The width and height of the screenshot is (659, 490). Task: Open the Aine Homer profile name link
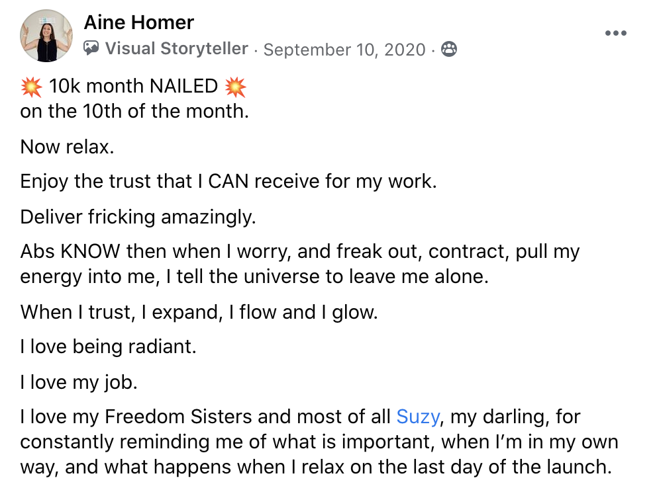(138, 22)
